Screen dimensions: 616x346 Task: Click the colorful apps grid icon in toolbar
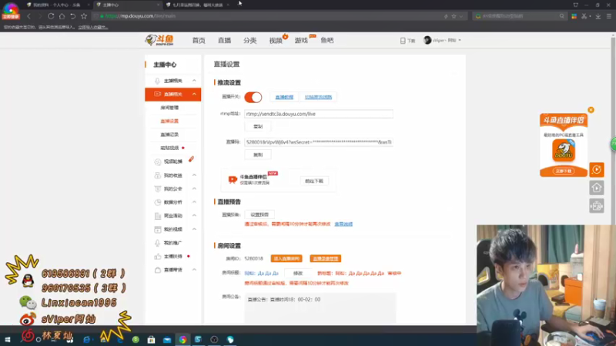574,16
